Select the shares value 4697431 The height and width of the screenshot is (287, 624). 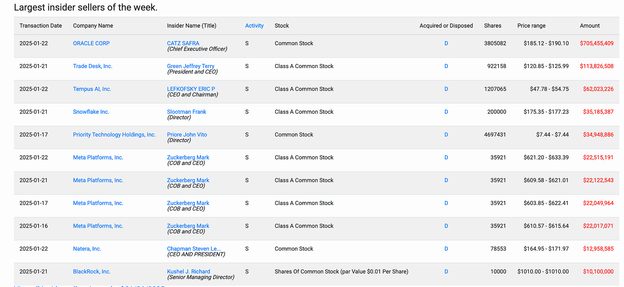pos(495,135)
